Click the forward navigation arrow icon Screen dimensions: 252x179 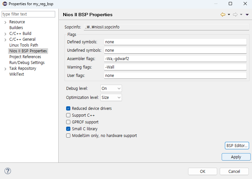(235, 15)
